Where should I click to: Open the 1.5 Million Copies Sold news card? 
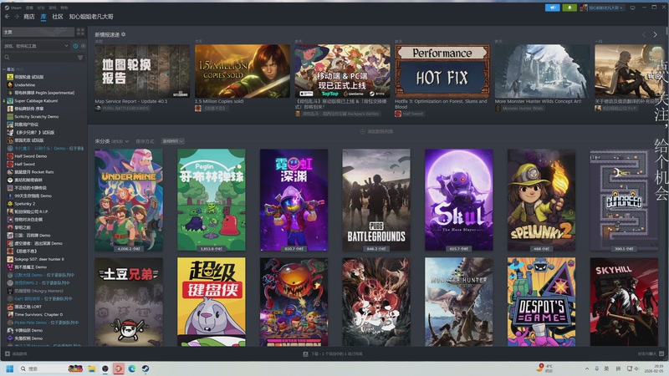[x=243, y=71]
